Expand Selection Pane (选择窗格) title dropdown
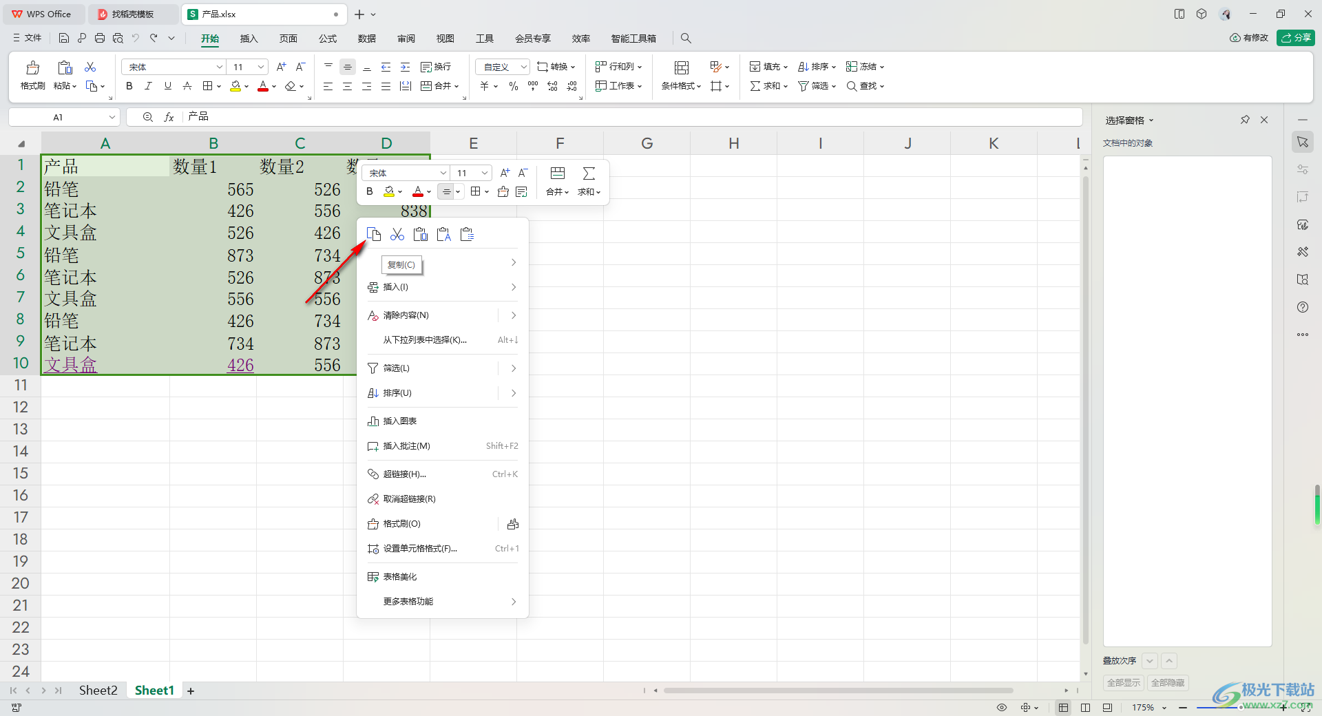The width and height of the screenshot is (1322, 716). pos(1151,120)
